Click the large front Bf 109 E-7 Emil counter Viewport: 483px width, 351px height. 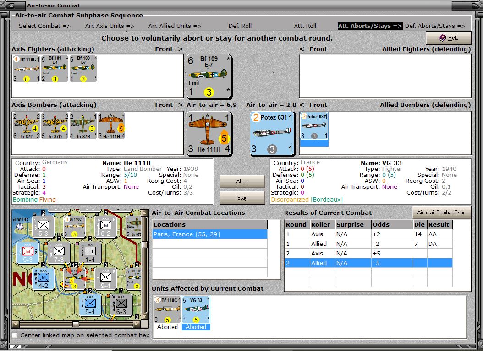(x=209, y=76)
